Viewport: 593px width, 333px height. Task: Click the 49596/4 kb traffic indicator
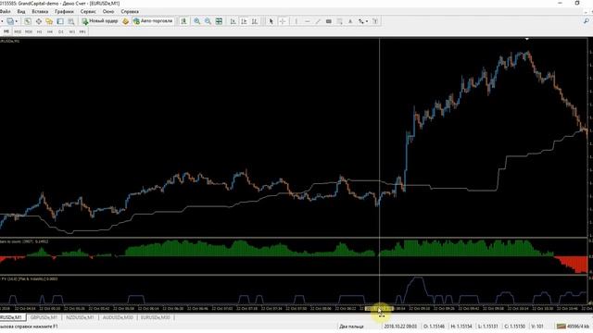[x=573, y=327]
